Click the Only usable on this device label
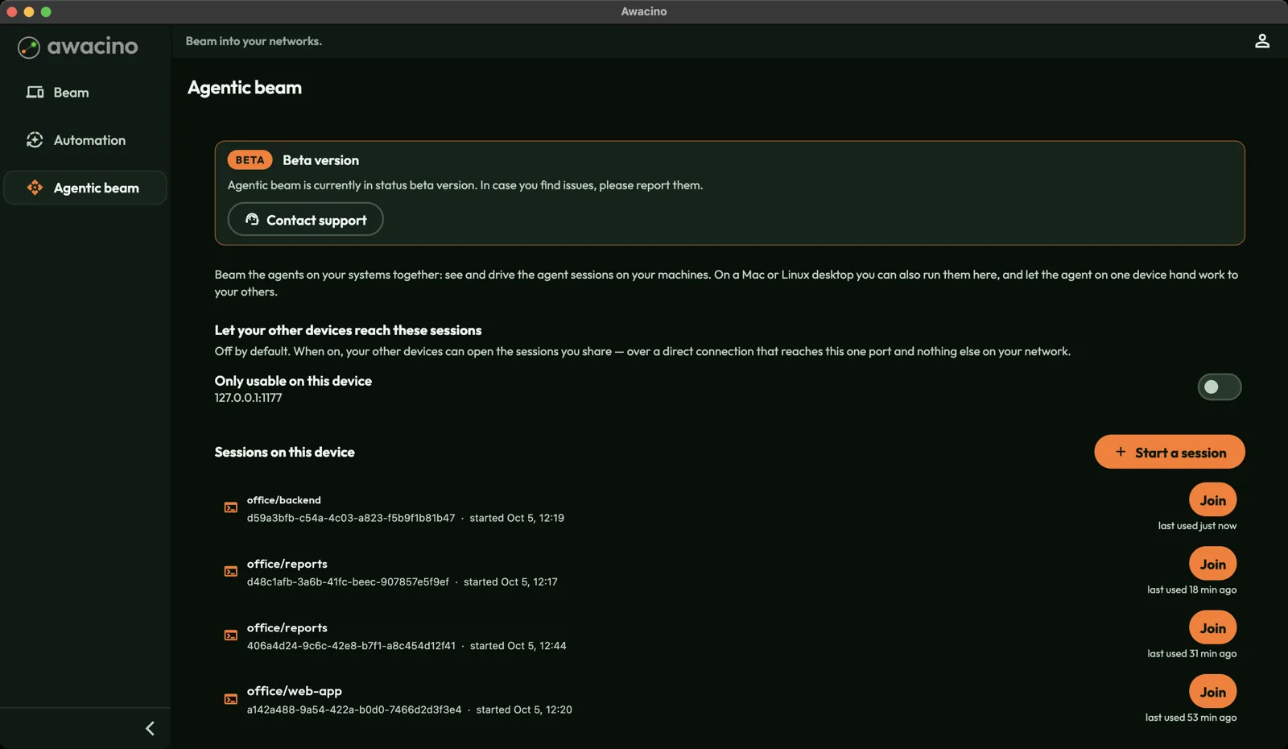 (293, 381)
